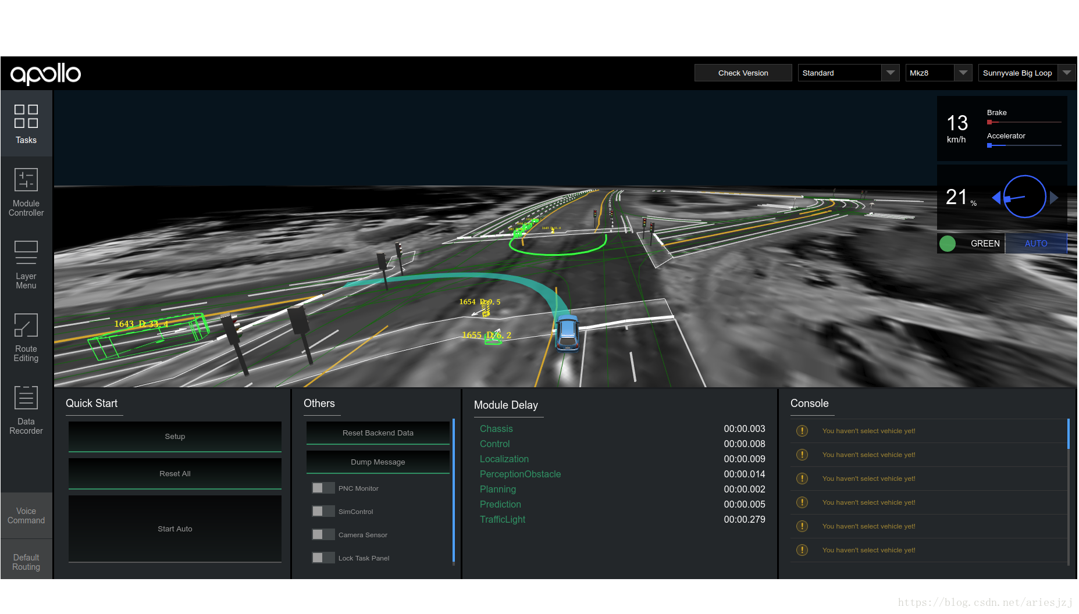The width and height of the screenshot is (1079, 614).
Task: Click the 13 km/h speed readout
Action: [957, 128]
